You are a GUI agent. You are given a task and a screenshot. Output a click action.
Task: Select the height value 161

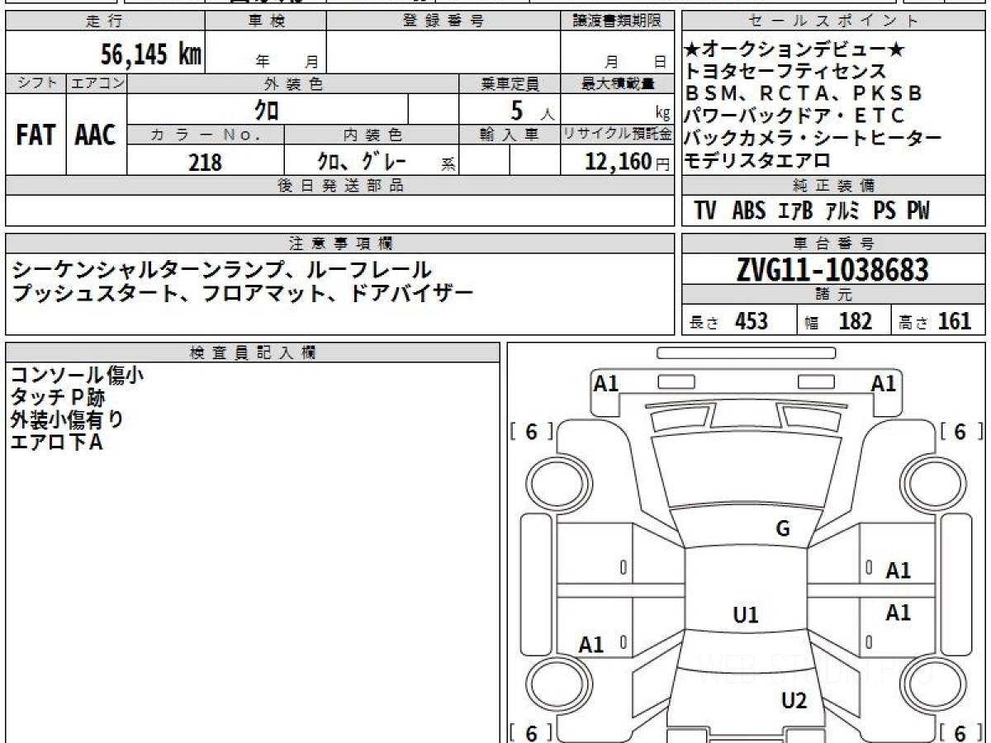955,321
